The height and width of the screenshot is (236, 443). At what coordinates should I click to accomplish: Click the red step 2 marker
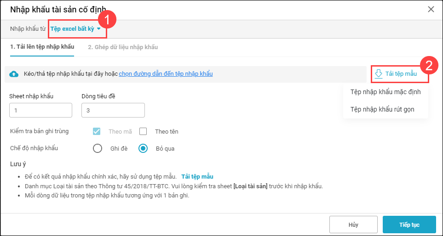tap(429, 65)
